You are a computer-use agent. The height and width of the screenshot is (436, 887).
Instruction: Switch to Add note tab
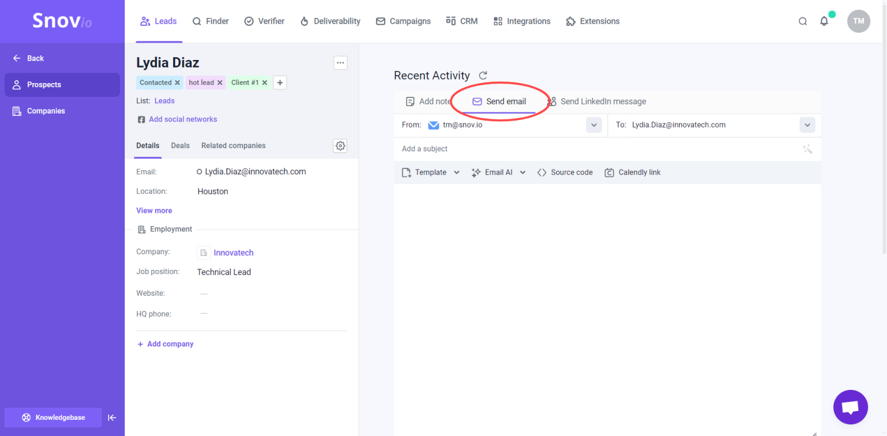pyautogui.click(x=428, y=102)
